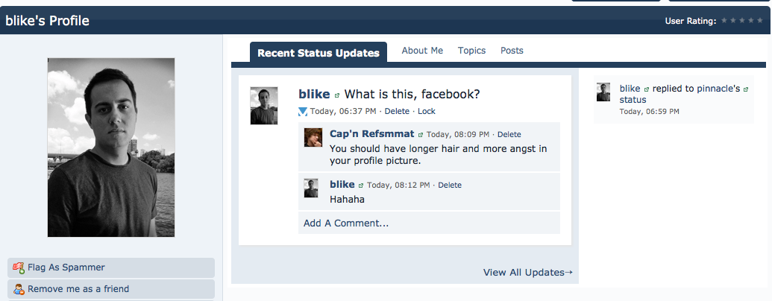Click the profile link icon next to the blike status heading
772x301 pixels.
click(x=337, y=95)
